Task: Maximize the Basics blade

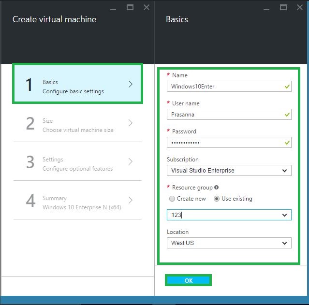Action: (283, 7)
